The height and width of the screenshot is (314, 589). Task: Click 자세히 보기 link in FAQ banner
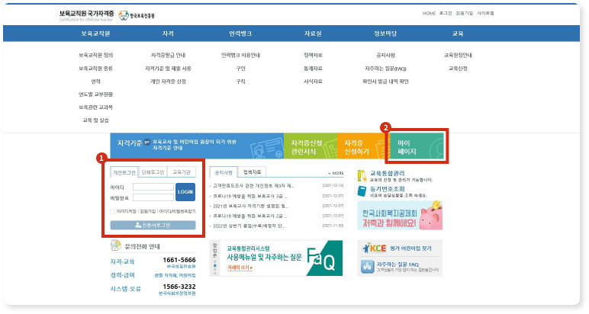click(x=240, y=268)
